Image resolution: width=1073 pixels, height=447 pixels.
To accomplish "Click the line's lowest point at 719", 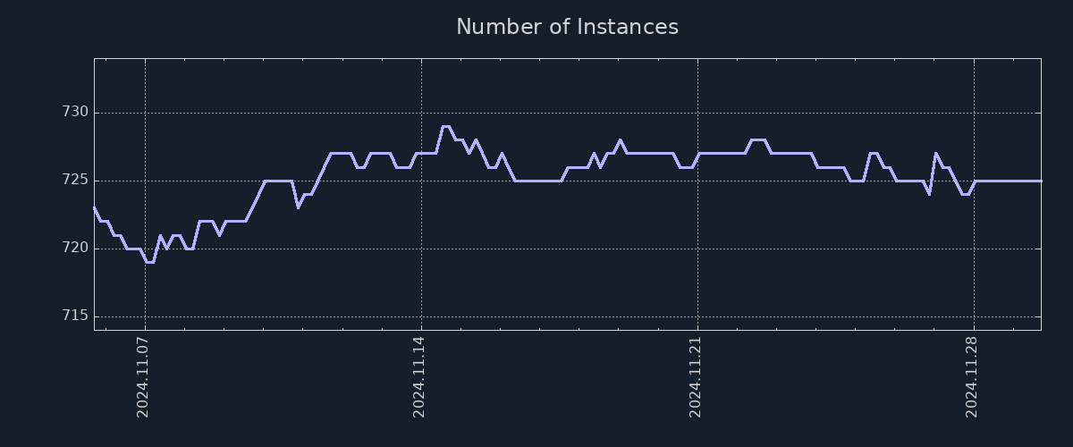I will (149, 262).
